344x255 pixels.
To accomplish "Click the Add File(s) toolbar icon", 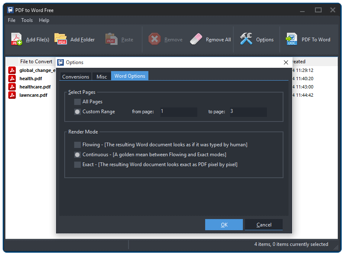I will [17, 39].
